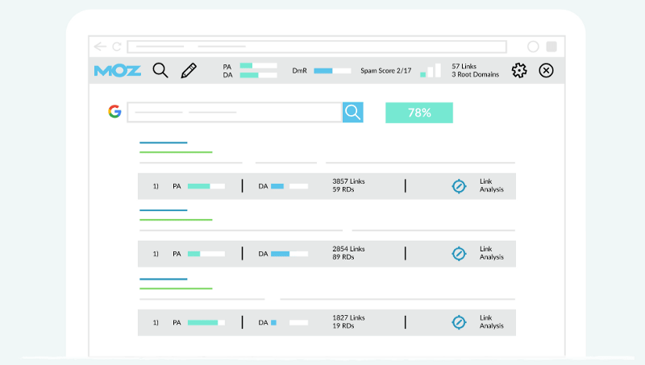Reload the page with the refresh icon
Image resolution: width=645 pixels, height=365 pixels.
(x=117, y=47)
